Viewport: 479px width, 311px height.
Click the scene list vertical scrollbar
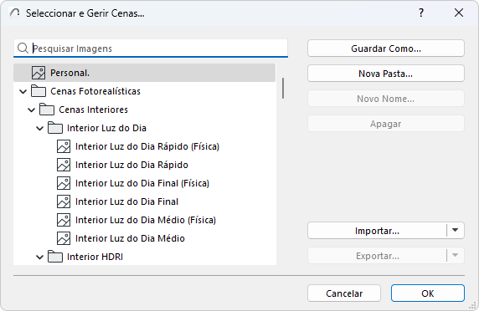tap(283, 88)
